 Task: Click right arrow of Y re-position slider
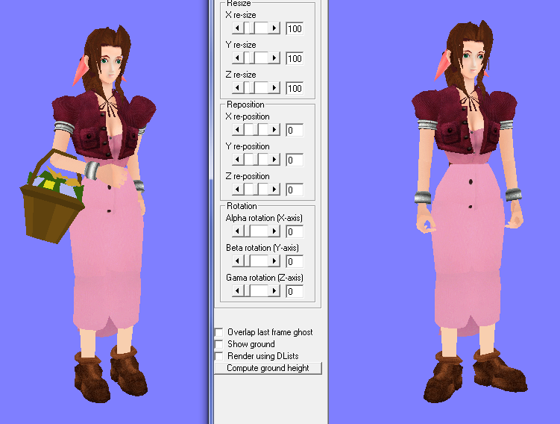pyautogui.click(x=274, y=160)
